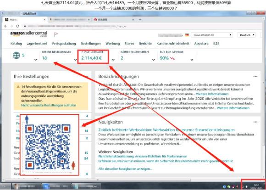The height and width of the screenshot is (190, 266).
Task: Expand the globe marketplaces chevron
Action: tap(36, 60)
